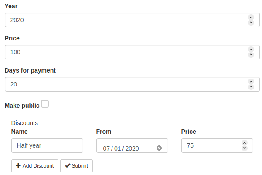The height and width of the screenshot is (175, 262).
Task: Click into the Price field showing 100
Action: pos(122,53)
